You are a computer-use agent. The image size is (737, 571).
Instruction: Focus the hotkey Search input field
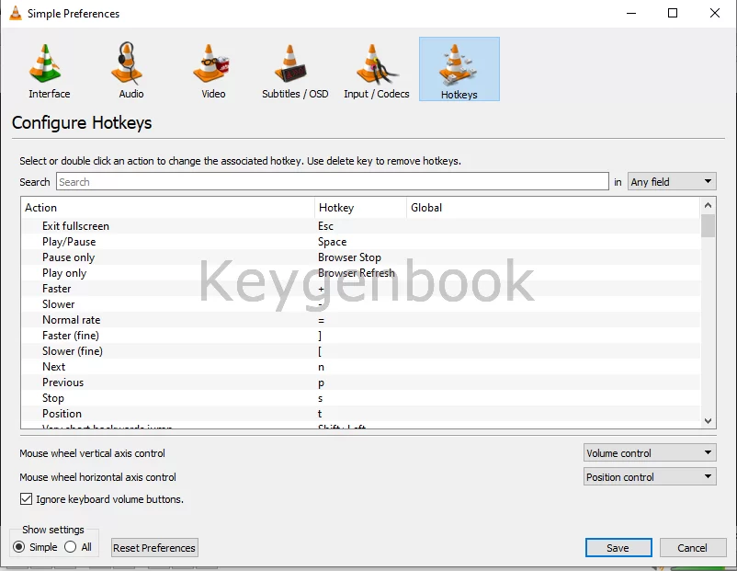pyautogui.click(x=332, y=182)
